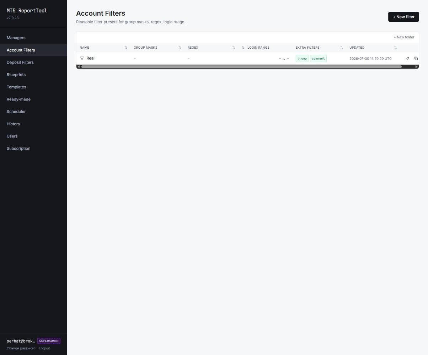
Task: Click the left arrow on the horizontal scrollbar
Action: 79,67
